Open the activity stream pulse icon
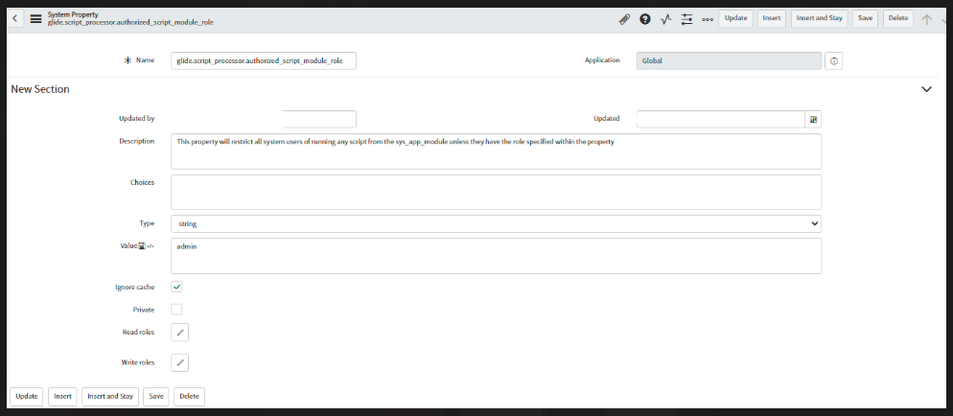The image size is (953, 416). click(665, 19)
